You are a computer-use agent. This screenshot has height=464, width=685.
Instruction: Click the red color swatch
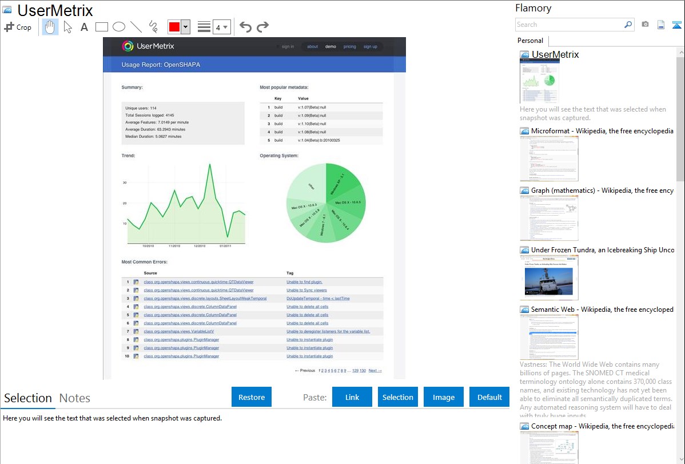tap(174, 27)
